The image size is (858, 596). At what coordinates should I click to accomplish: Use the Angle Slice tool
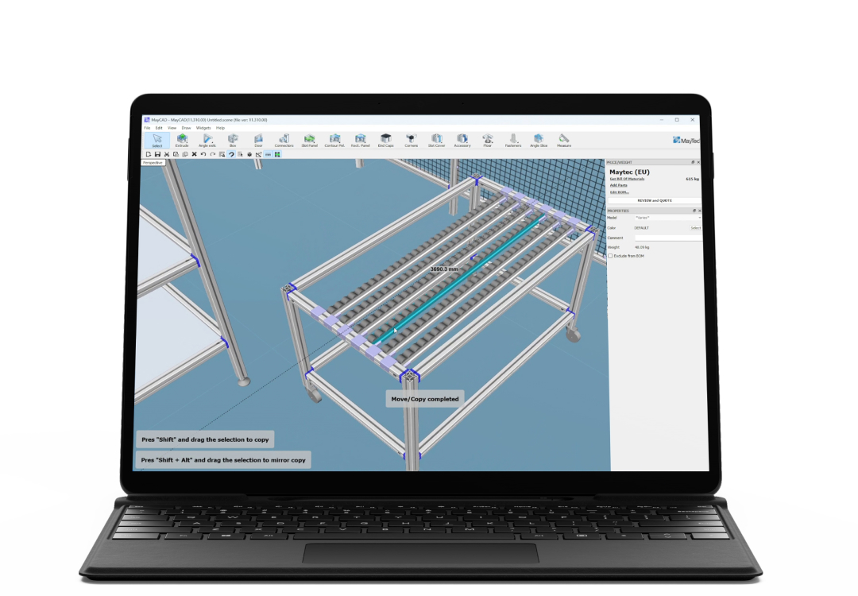539,140
